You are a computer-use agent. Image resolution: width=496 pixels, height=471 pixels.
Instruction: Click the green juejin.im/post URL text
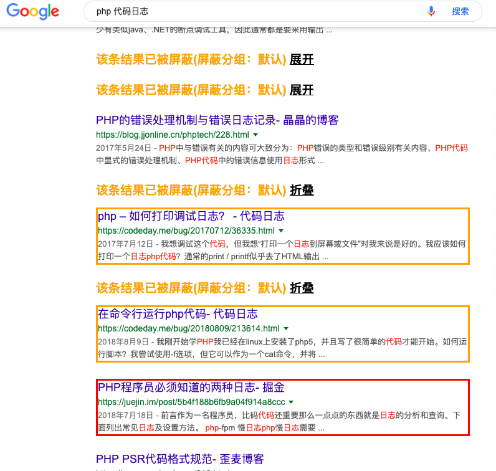pos(191,402)
